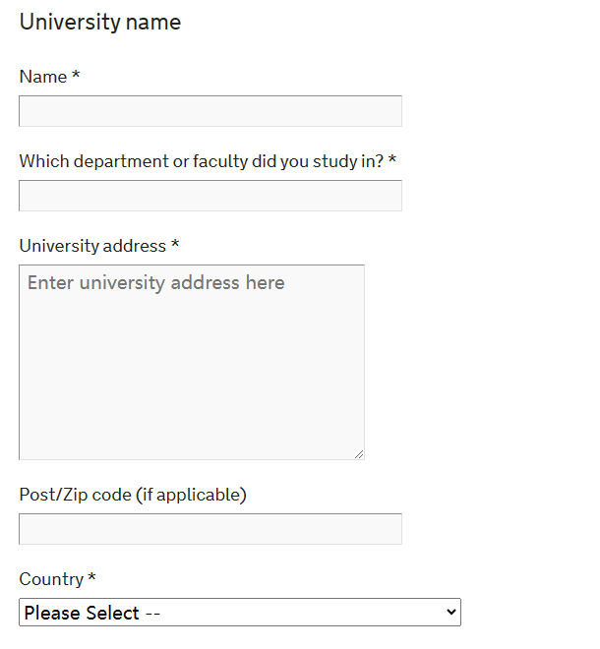Viewport: 600px width, 649px height.
Task: Click the Name input field
Action: (x=210, y=111)
